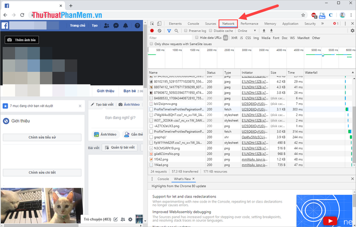
Task: Enable Preserve log checkbox
Action: [186, 31]
